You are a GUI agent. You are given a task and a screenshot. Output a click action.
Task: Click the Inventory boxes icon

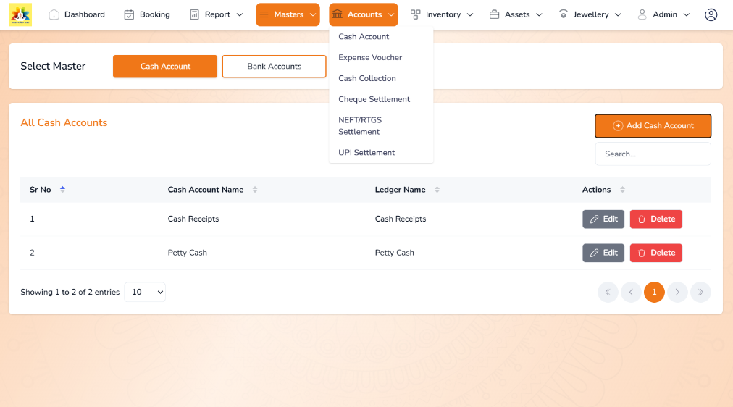(415, 14)
